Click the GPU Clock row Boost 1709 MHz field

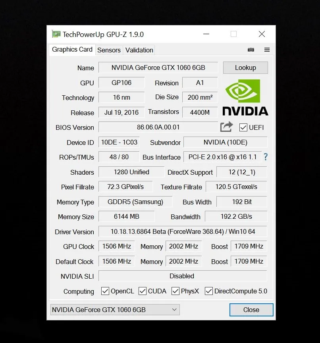pyautogui.click(x=249, y=246)
